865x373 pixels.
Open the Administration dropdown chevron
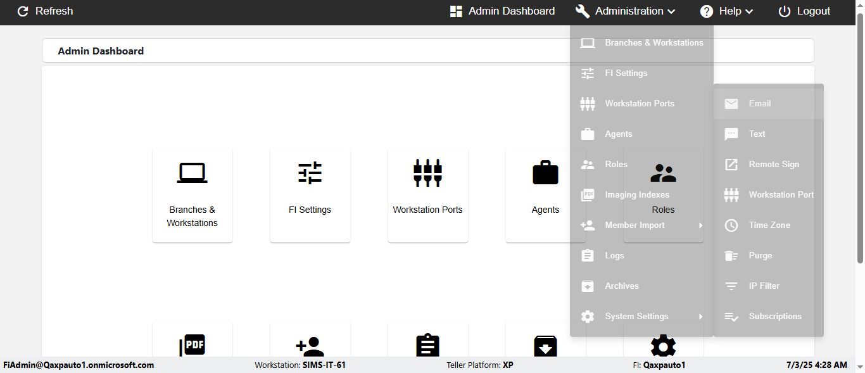(671, 11)
